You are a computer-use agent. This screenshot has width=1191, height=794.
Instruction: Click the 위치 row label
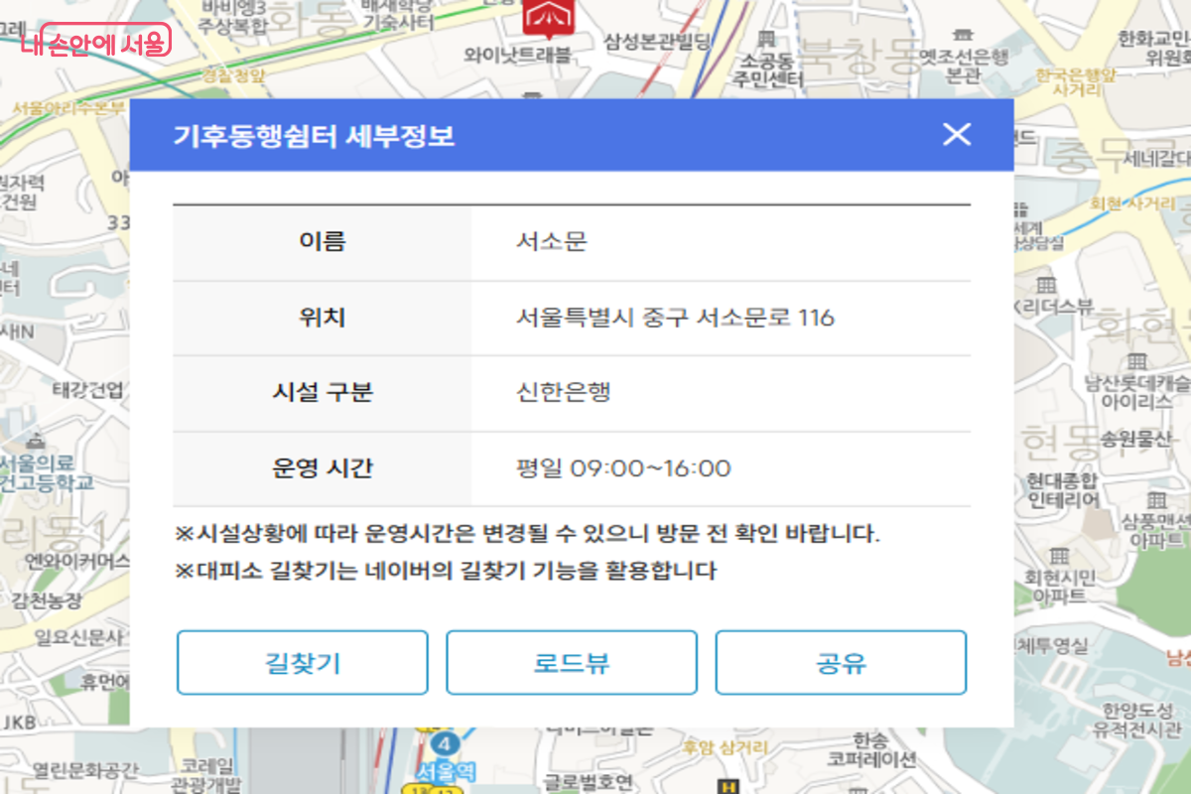[323, 318]
